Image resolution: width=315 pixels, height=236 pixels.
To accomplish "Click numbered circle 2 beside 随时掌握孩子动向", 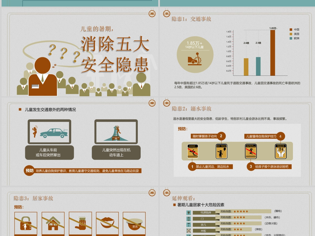I will pyautogui.click(x=221, y=136).
